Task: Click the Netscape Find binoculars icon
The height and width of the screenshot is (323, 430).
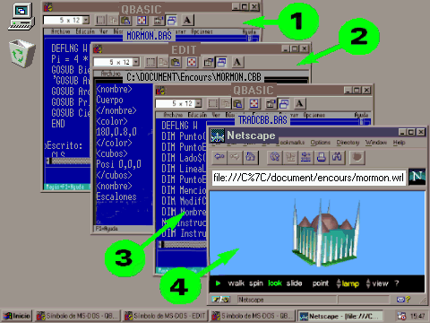Action: (x=337, y=157)
